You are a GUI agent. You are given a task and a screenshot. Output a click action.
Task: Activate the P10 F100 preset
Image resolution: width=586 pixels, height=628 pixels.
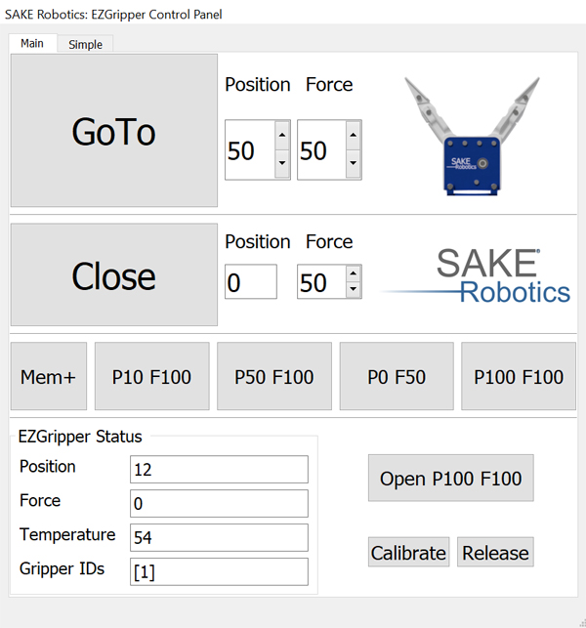(x=151, y=377)
